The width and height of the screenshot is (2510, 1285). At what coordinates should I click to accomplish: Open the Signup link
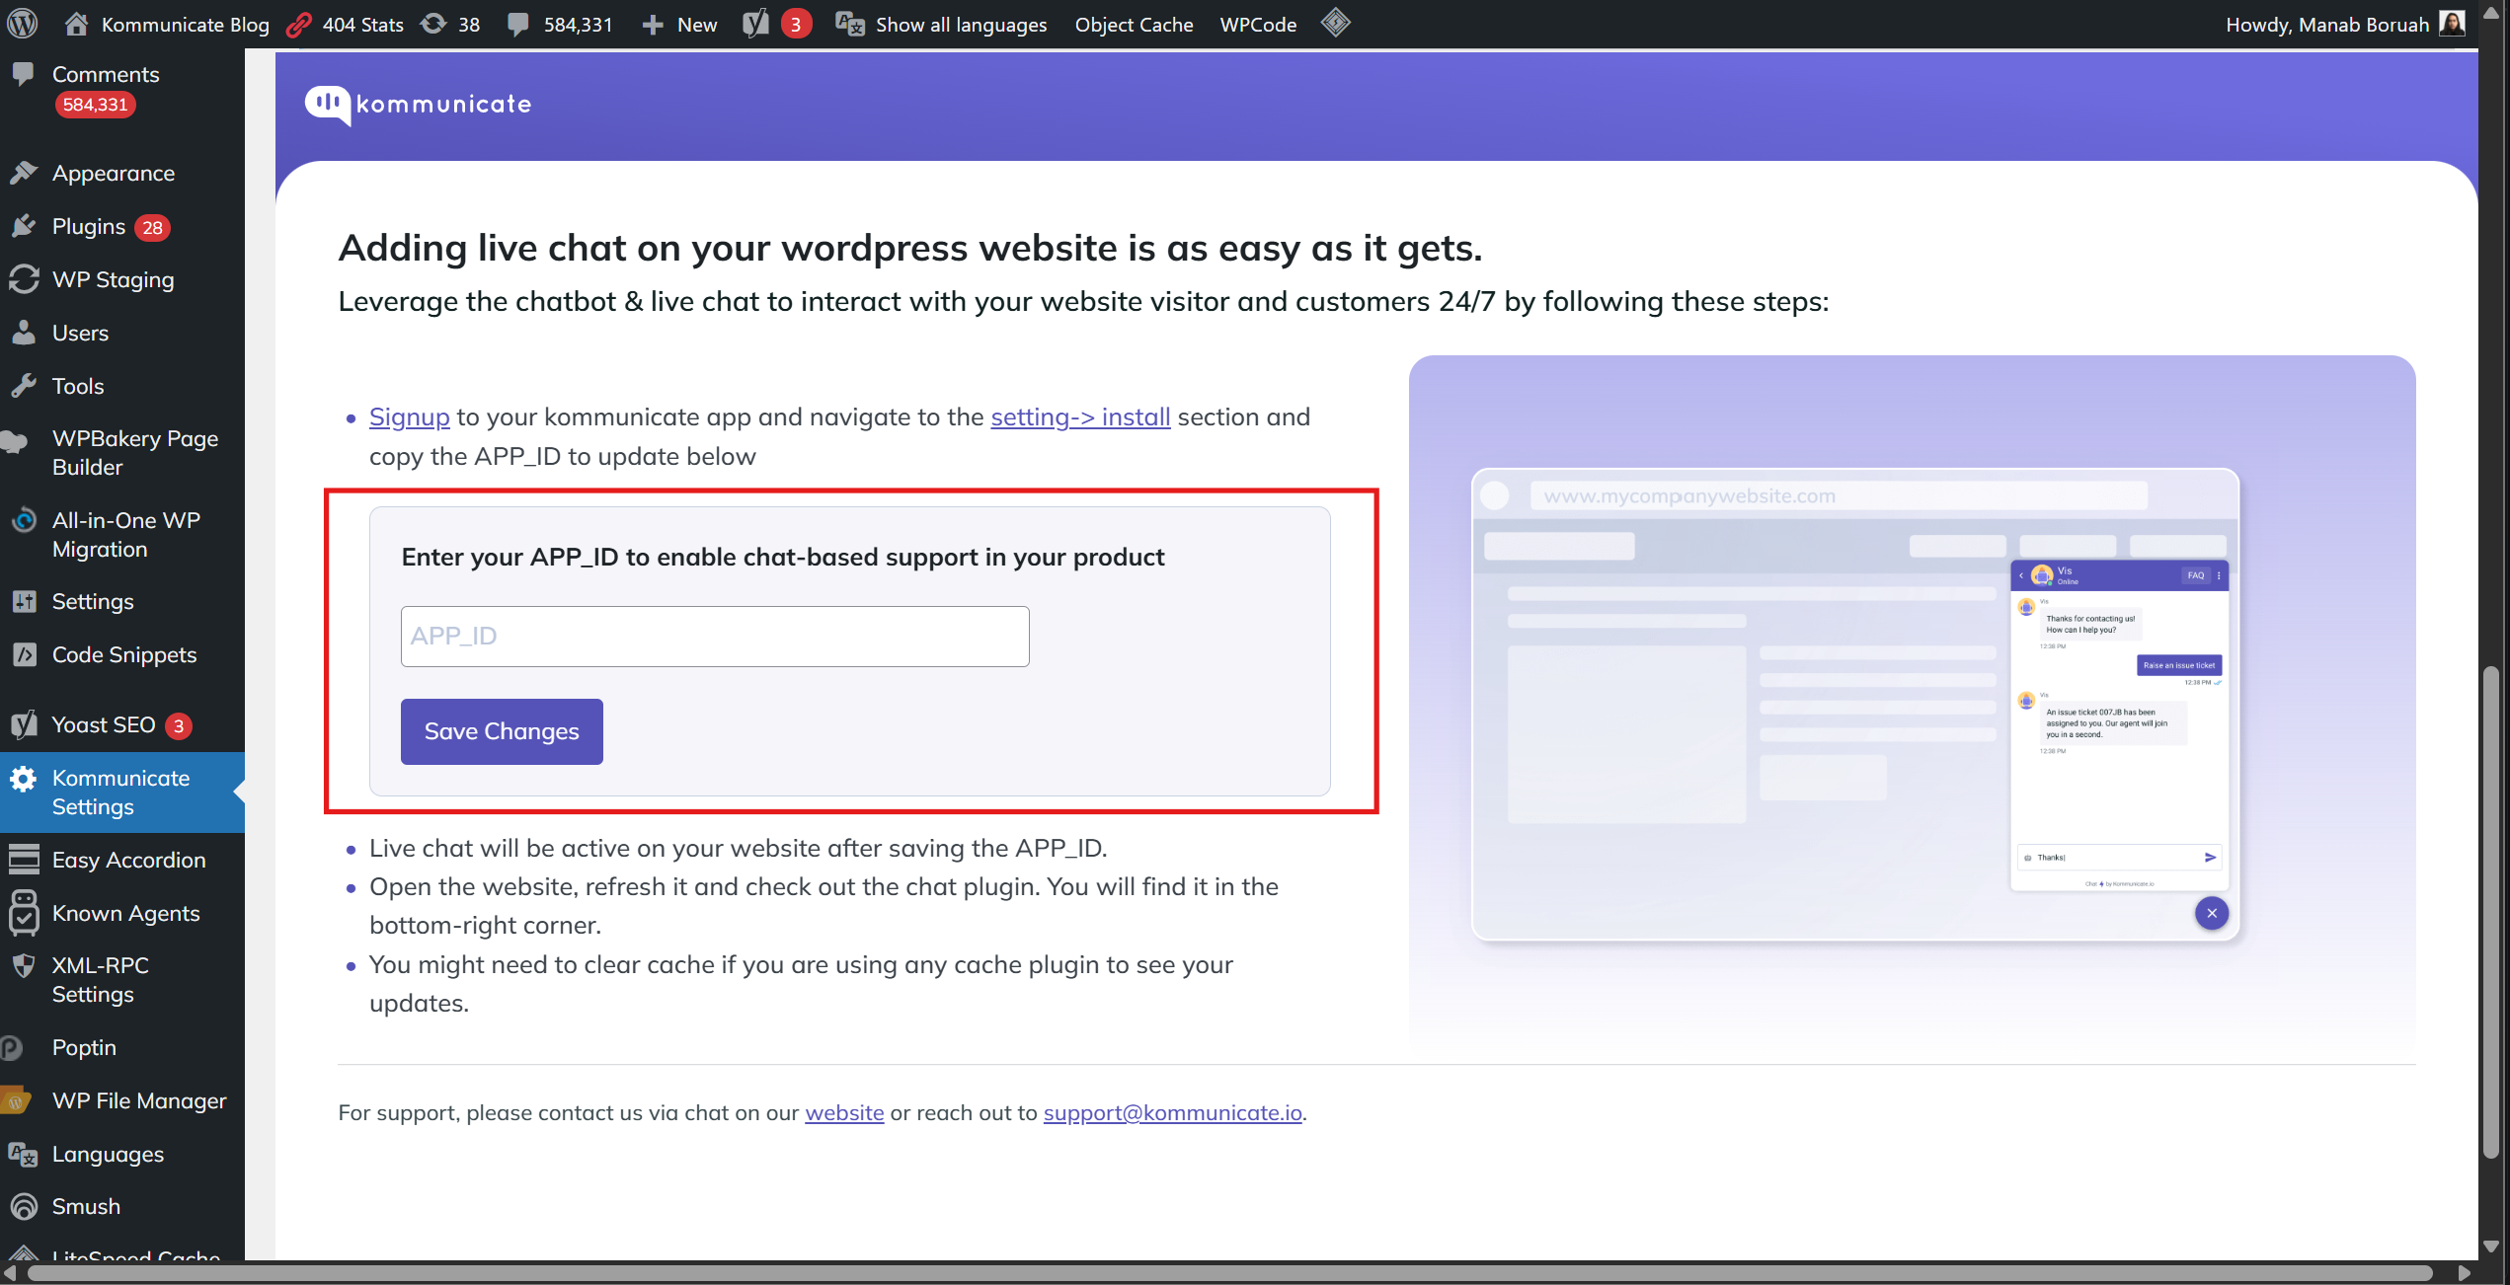(409, 417)
